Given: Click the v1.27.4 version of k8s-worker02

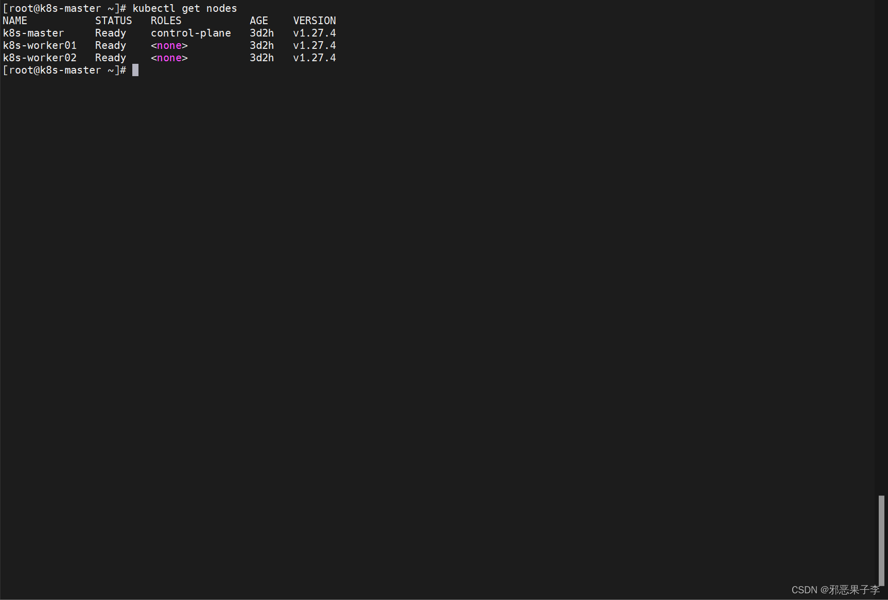Looking at the screenshot, I should pyautogui.click(x=315, y=58).
